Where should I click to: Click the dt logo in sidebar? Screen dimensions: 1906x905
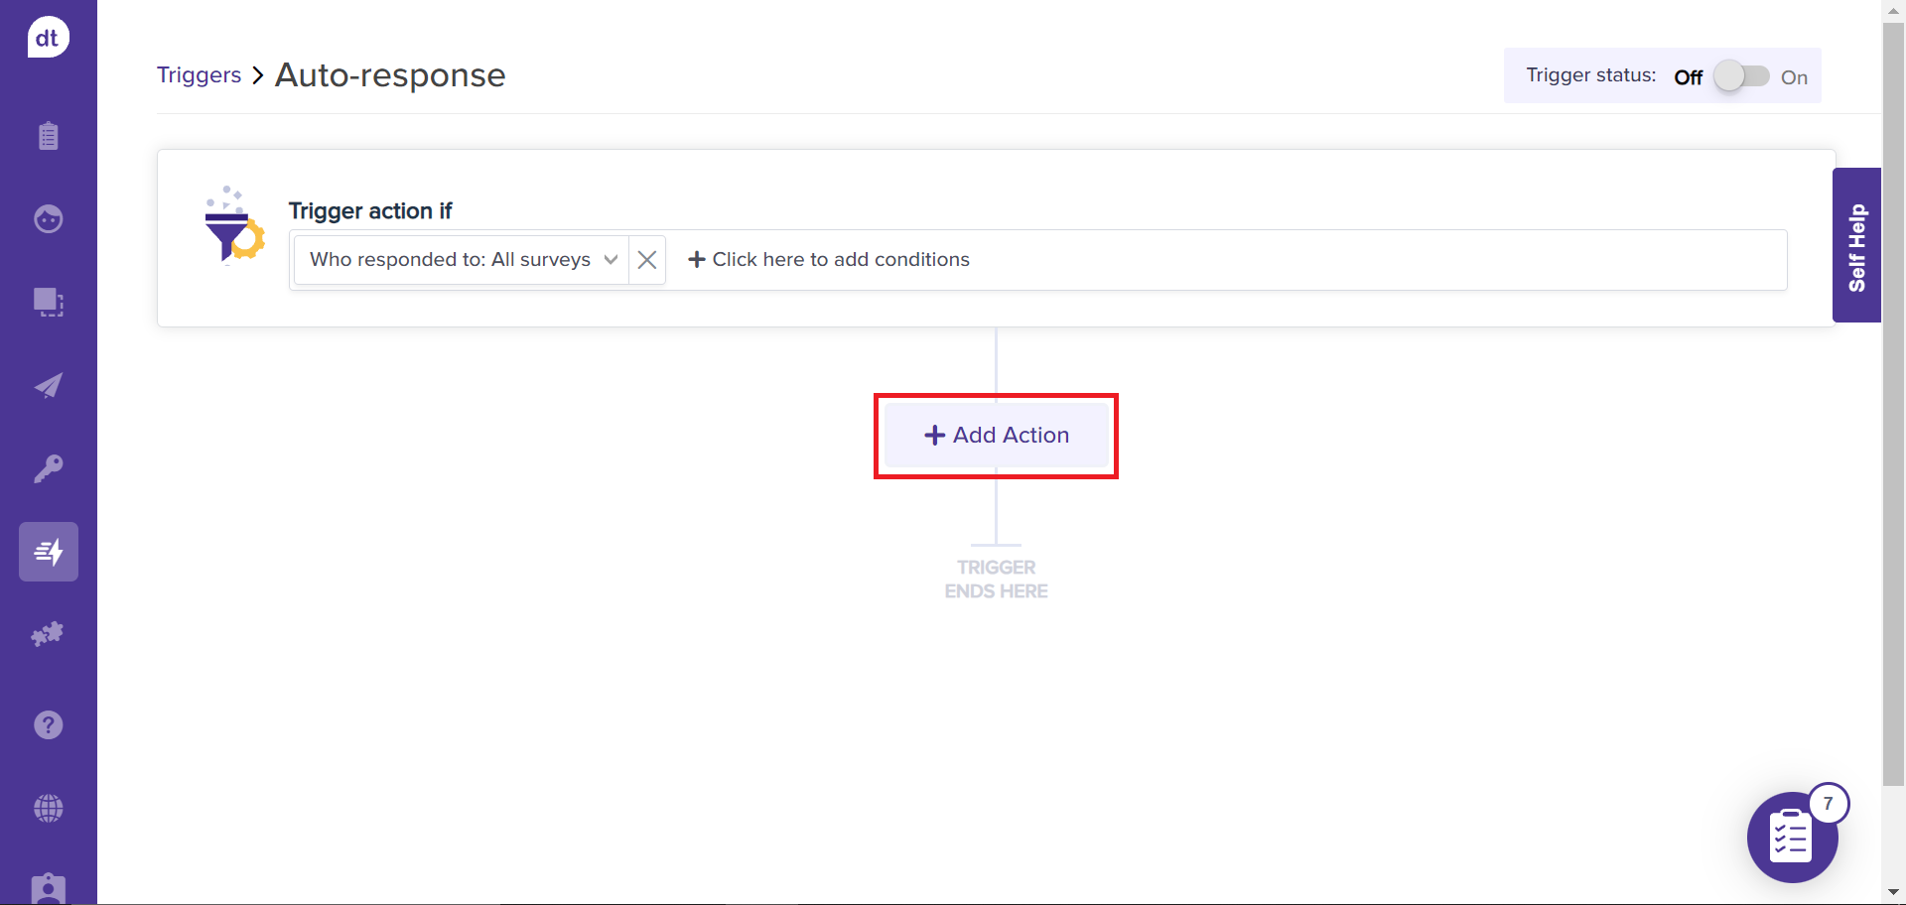pos(48,38)
